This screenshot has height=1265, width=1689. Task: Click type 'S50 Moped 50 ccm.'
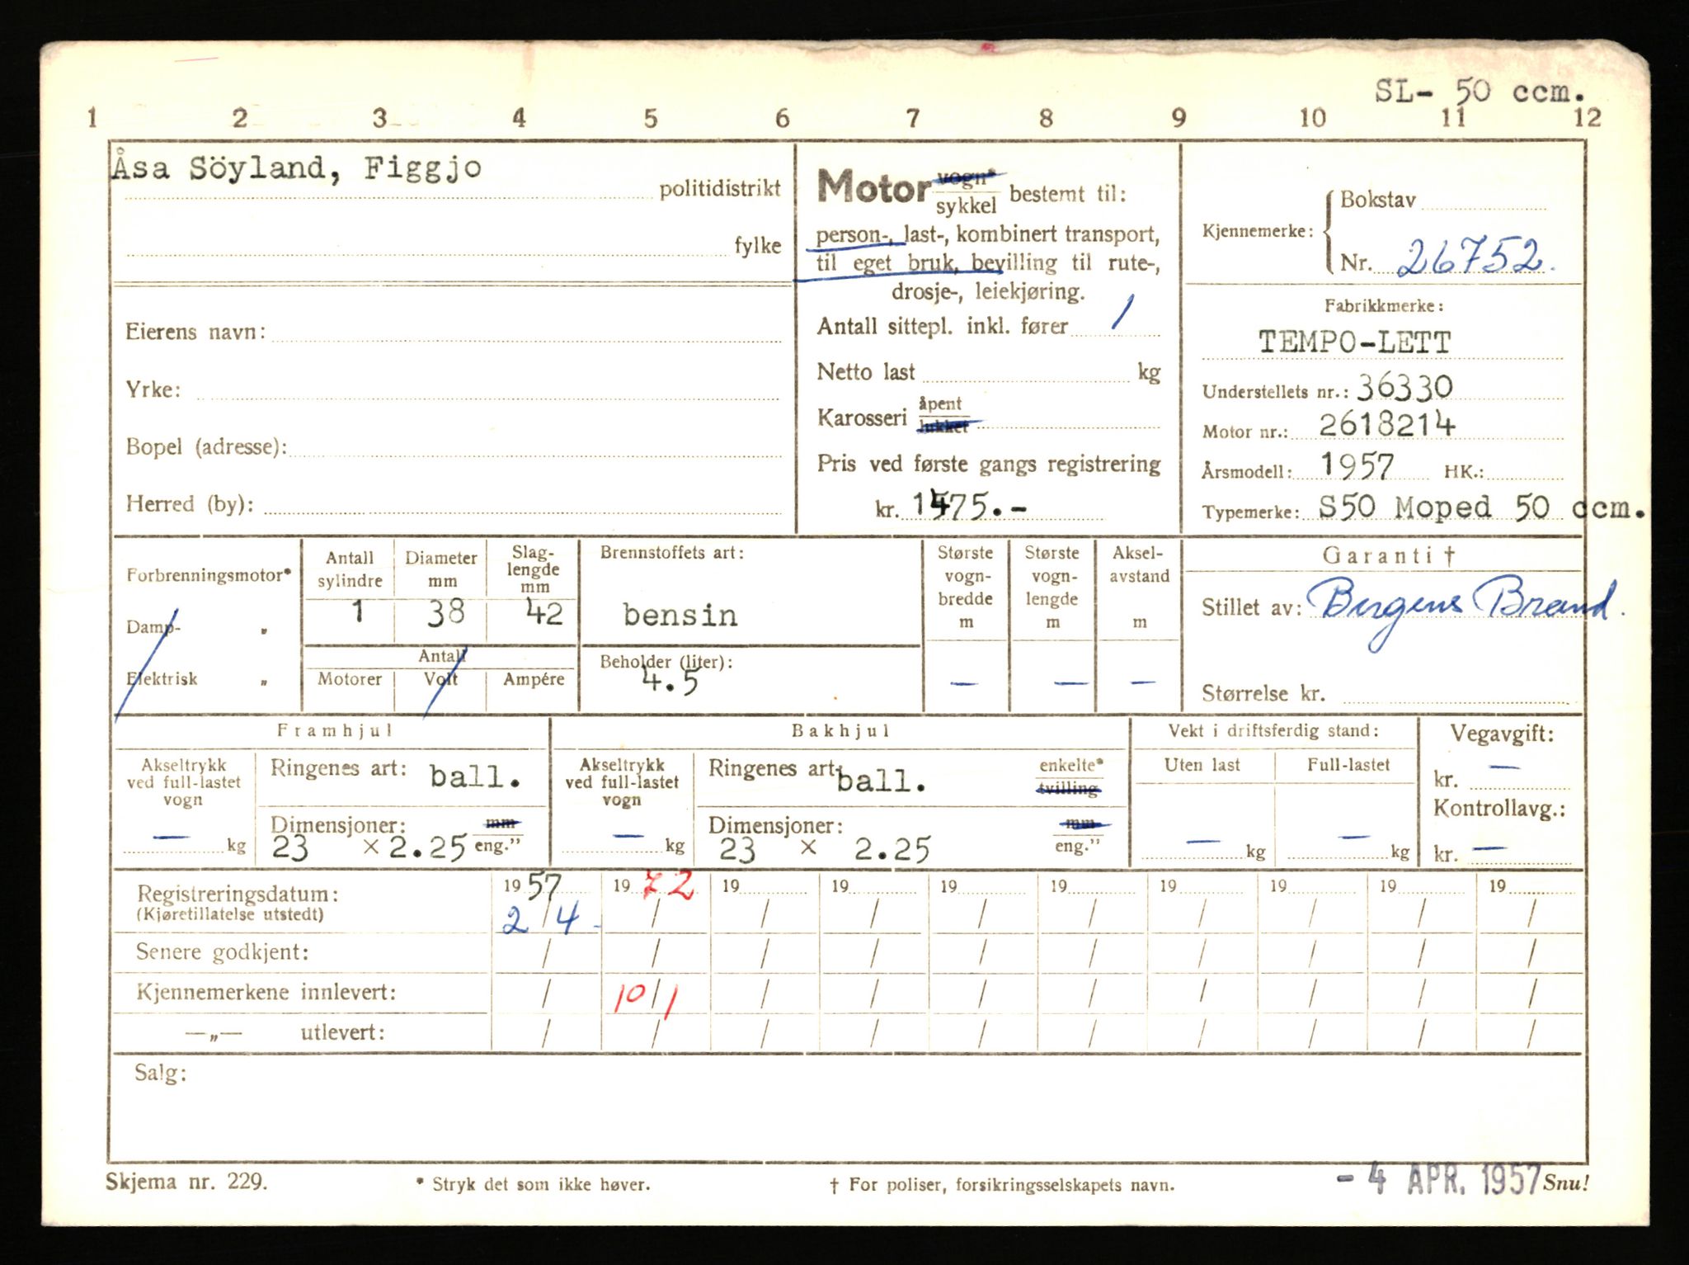pyautogui.click(x=1481, y=507)
